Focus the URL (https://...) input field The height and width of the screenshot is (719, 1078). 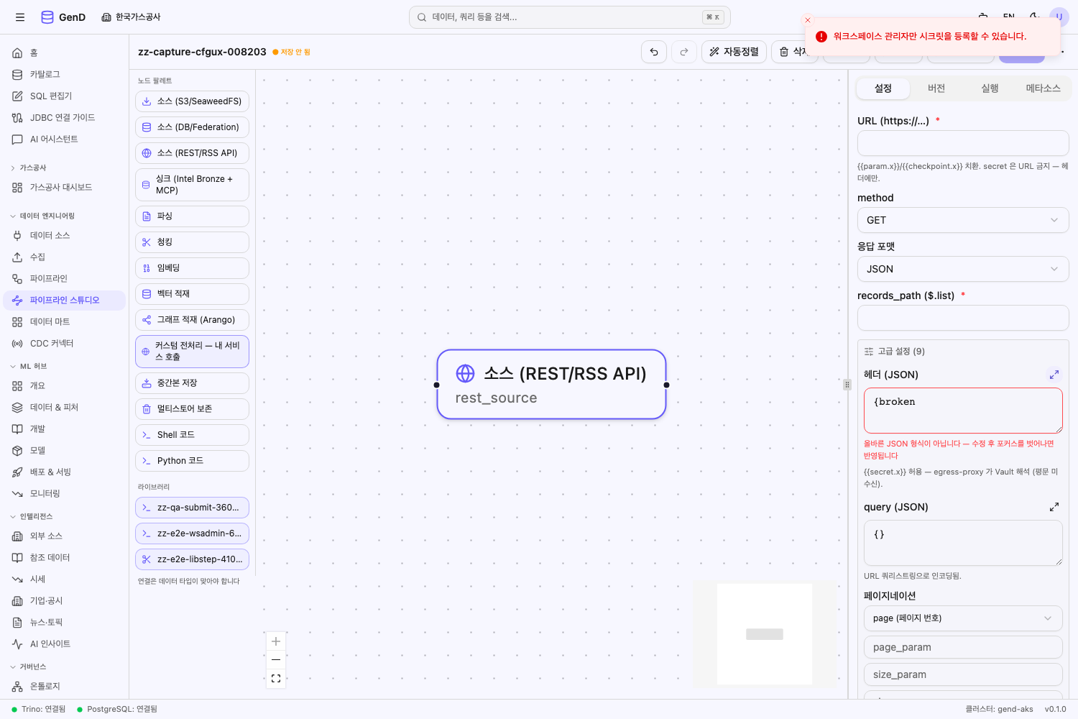(963, 143)
